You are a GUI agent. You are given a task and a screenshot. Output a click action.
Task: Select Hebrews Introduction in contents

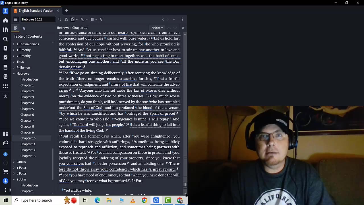coord(29,79)
